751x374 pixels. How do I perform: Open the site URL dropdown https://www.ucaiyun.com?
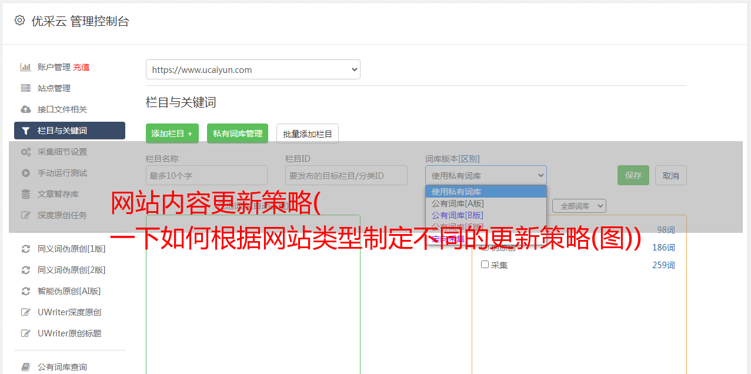click(x=253, y=69)
